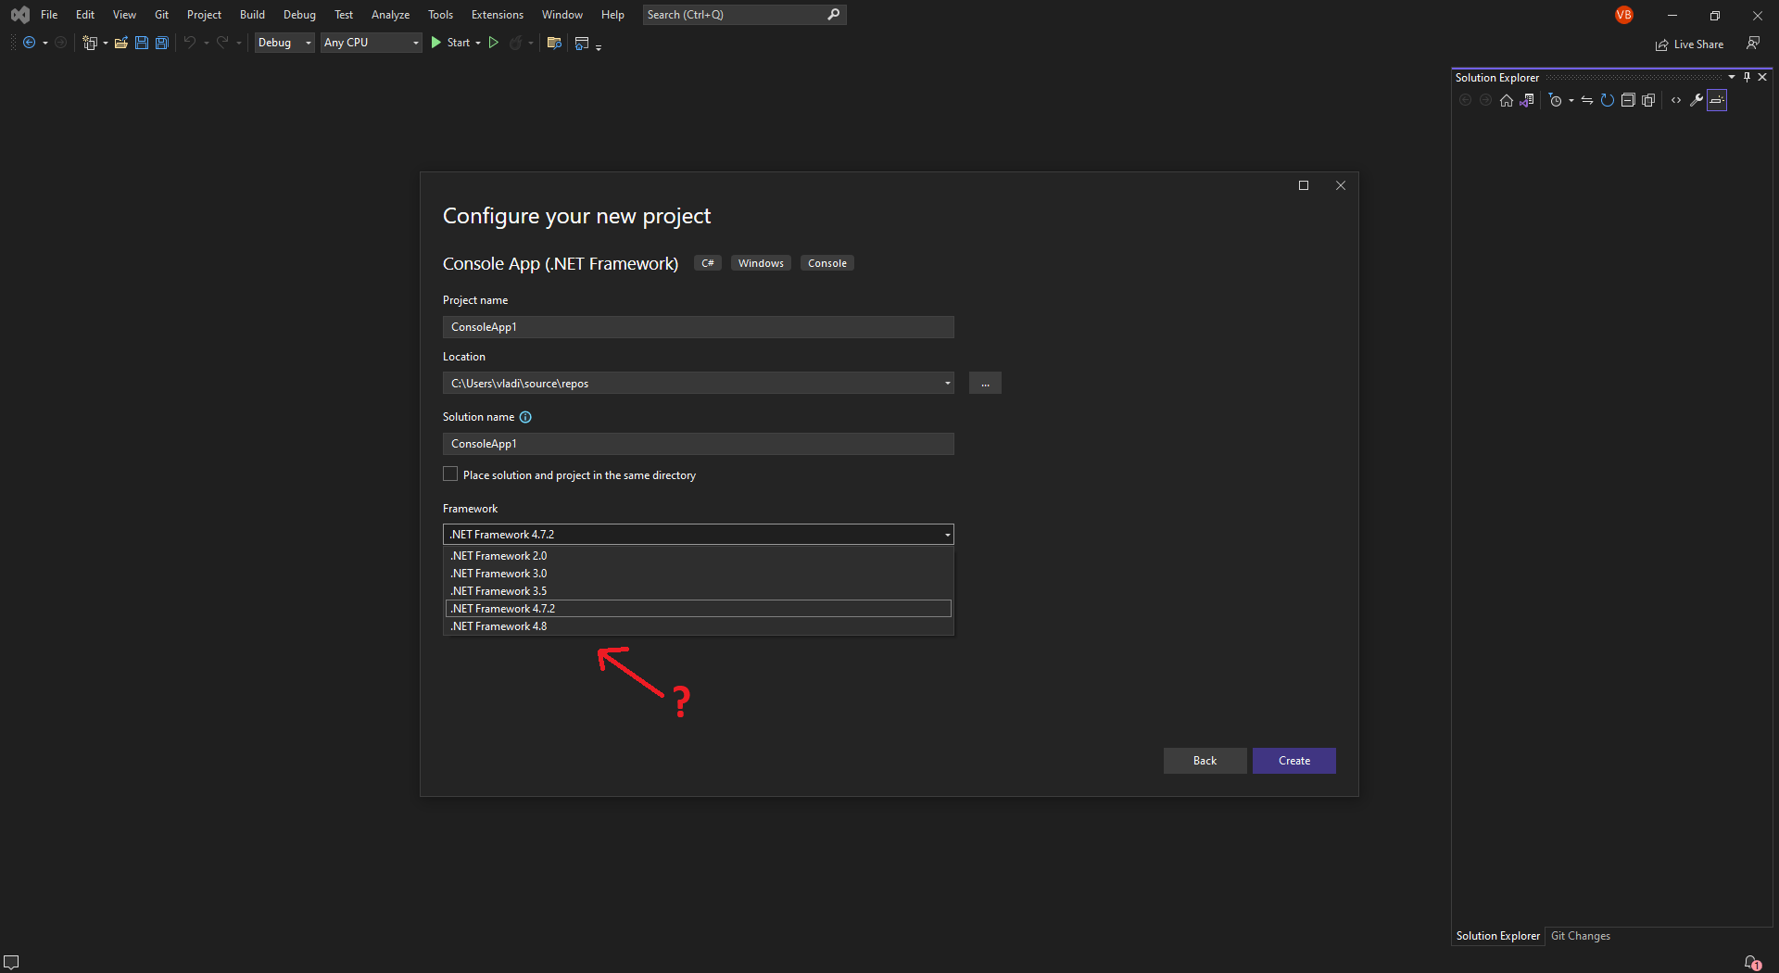Open the File menu
The image size is (1779, 973).
click(x=49, y=15)
